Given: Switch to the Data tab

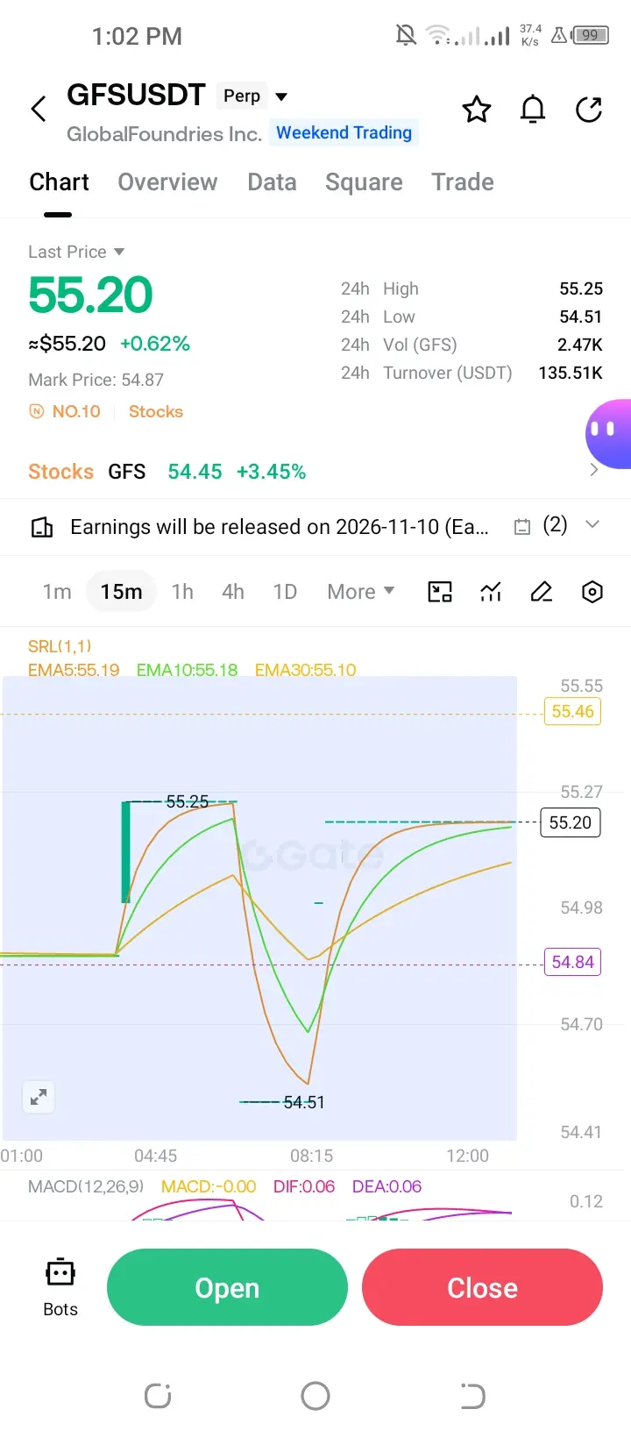Looking at the screenshot, I should pyautogui.click(x=272, y=182).
